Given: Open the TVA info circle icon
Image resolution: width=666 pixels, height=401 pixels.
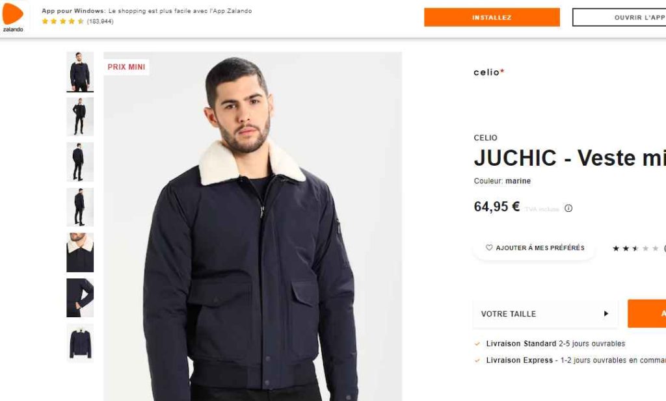Looking at the screenshot, I should pos(568,209).
